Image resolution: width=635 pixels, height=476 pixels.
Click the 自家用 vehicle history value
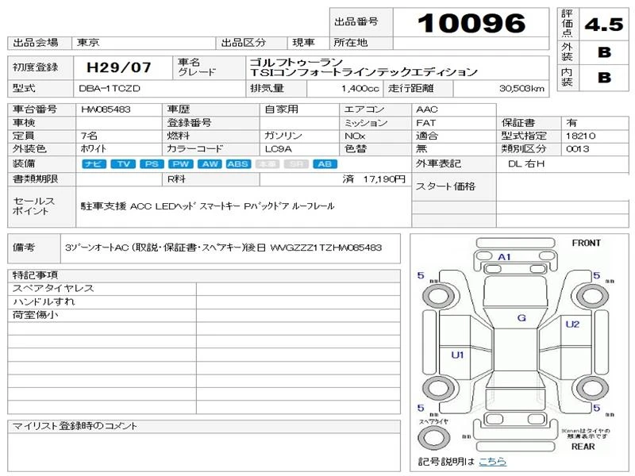point(282,109)
